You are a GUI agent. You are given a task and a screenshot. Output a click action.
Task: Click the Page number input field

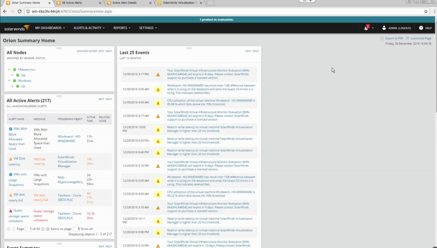[29, 229]
